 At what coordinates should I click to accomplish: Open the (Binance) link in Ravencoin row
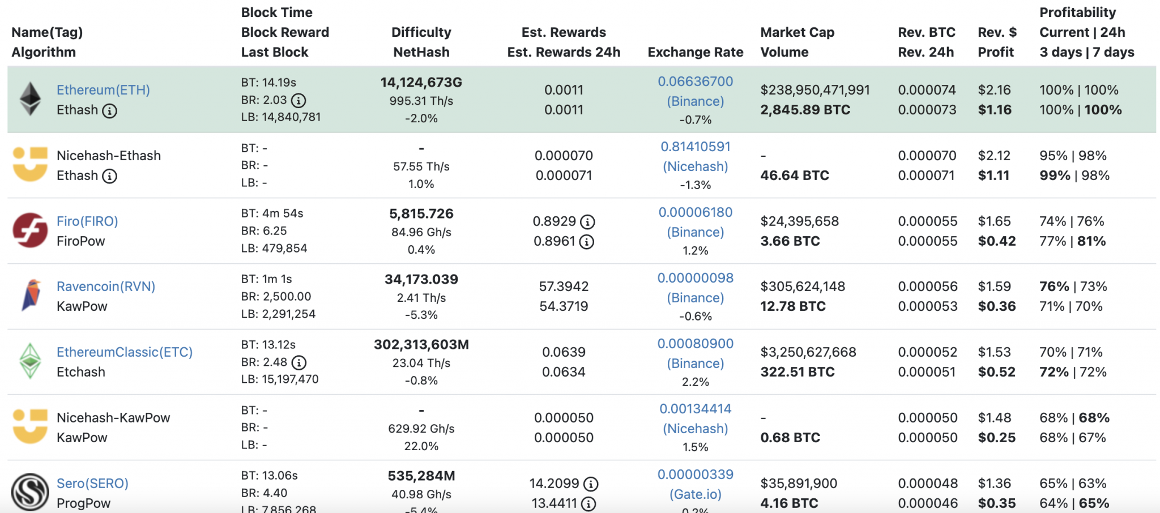coord(696,298)
